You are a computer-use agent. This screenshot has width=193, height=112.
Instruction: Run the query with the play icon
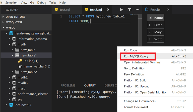click(x=121, y=9)
